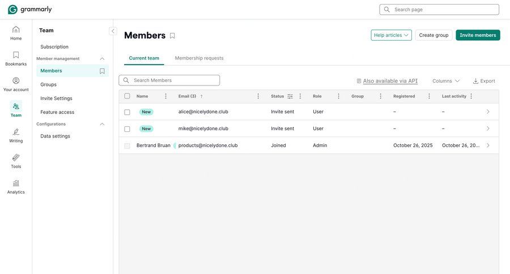Click bookmark icon on the Members menu item
The image size is (510, 274).
point(102,71)
